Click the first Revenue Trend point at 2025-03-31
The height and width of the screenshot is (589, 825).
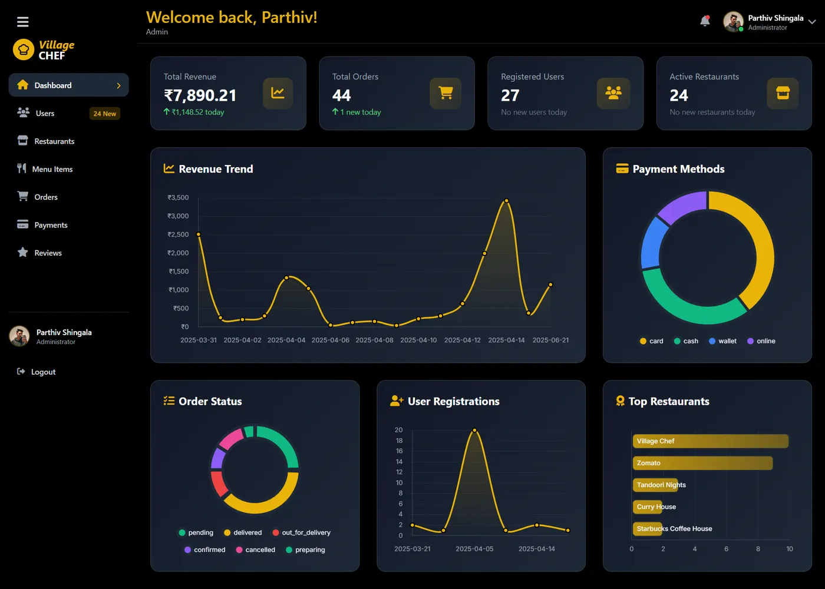point(199,234)
